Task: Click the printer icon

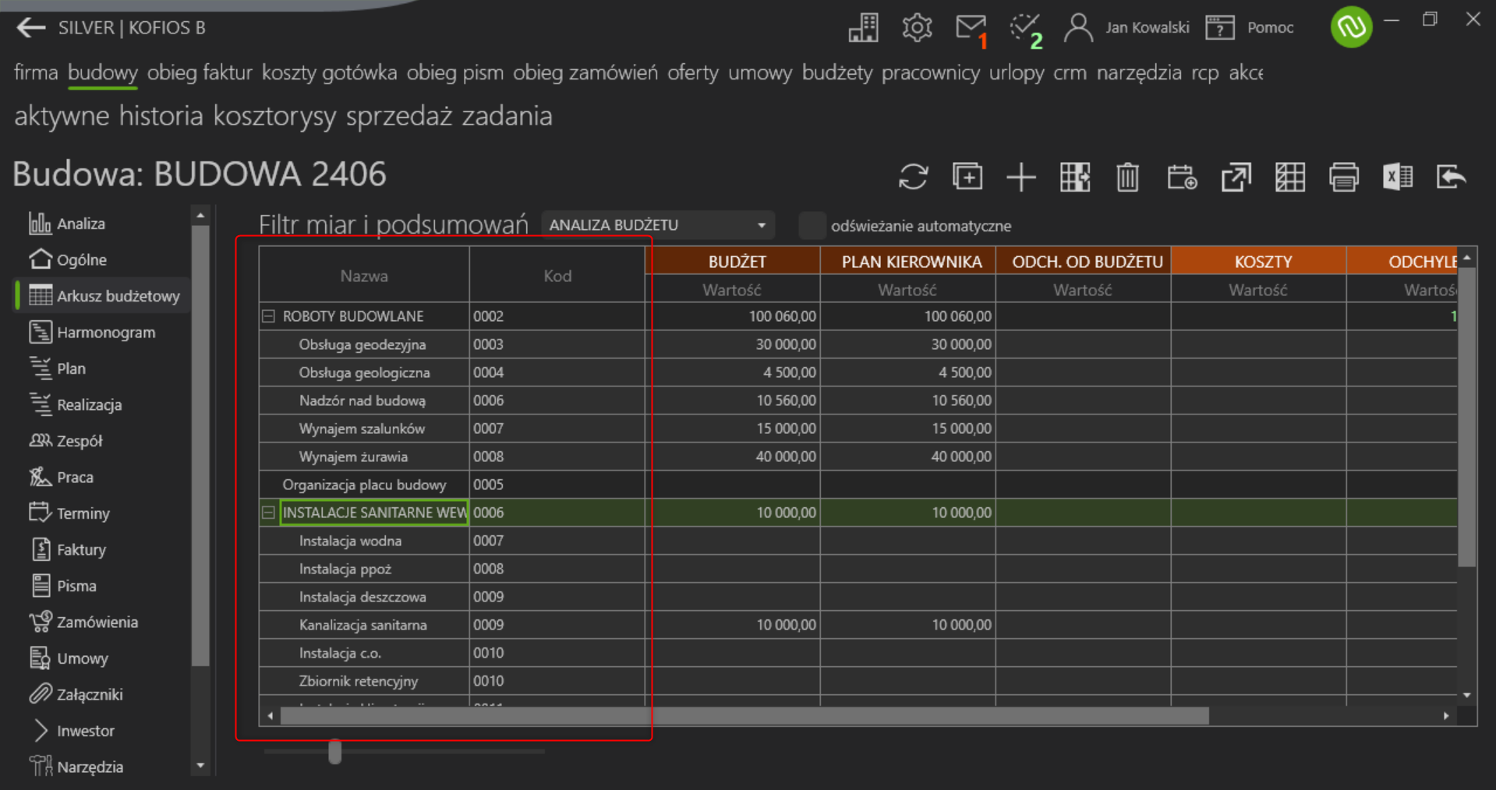Action: [1343, 177]
